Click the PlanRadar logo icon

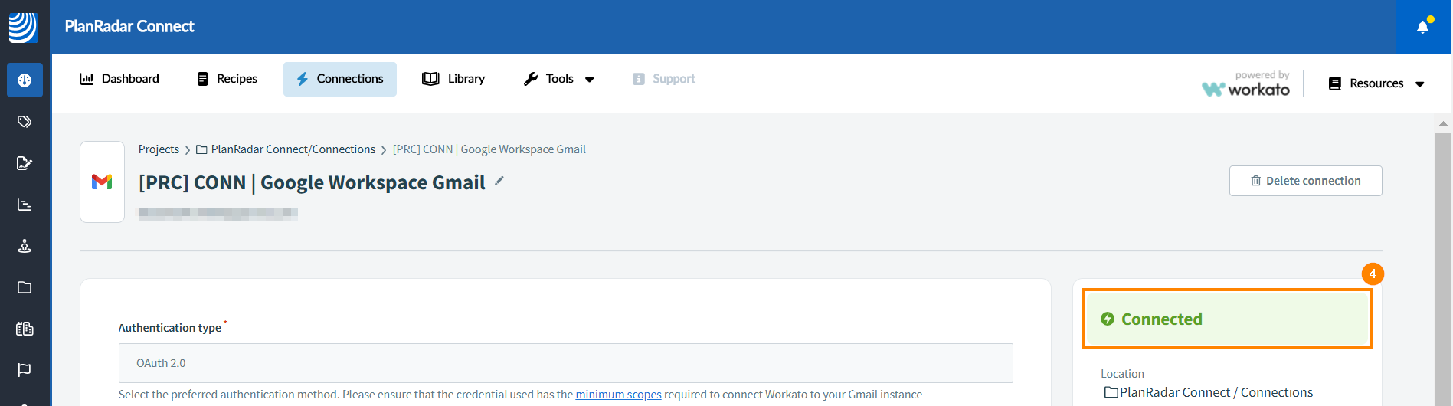(23, 27)
